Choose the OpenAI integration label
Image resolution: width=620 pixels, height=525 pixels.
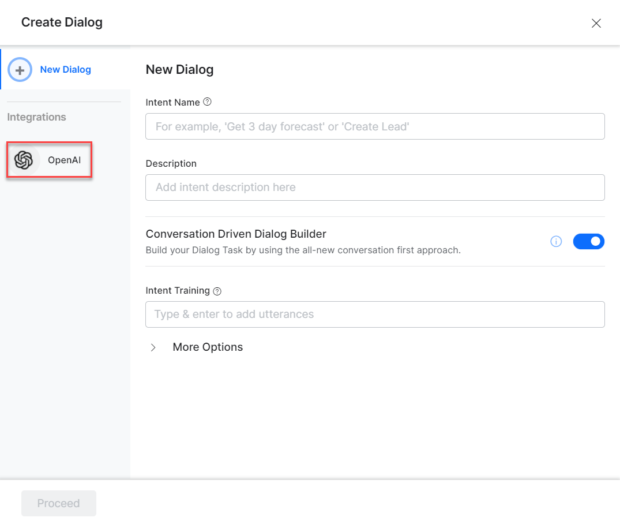[x=64, y=160]
